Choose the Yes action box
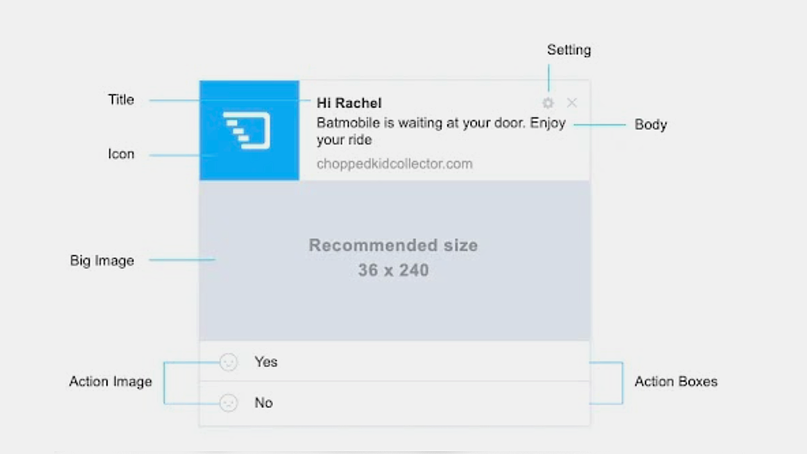The image size is (807, 454). (394, 362)
